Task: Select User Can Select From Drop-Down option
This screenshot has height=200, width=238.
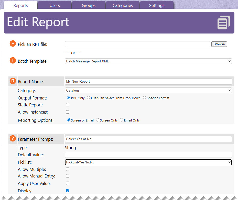Action: tap(88, 98)
